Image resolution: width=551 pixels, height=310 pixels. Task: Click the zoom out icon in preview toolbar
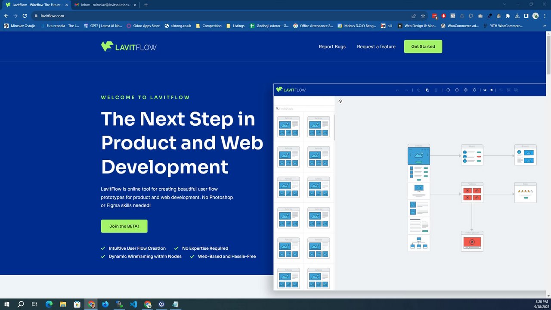pos(448,90)
